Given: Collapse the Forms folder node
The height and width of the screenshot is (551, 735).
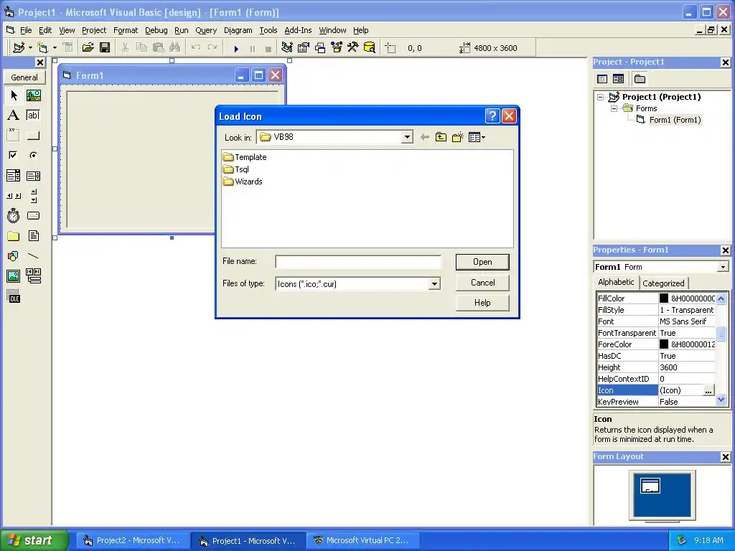Looking at the screenshot, I should pos(614,109).
